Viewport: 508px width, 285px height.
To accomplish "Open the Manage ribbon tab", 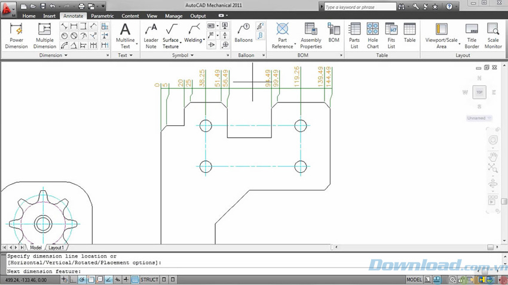I will point(174,16).
